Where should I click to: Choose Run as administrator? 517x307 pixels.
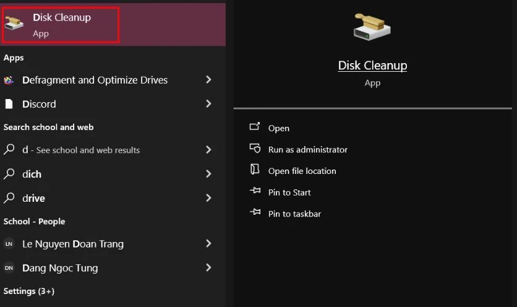point(307,150)
